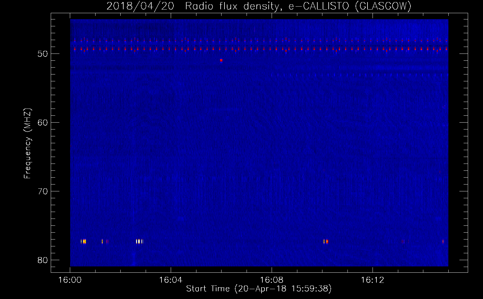Select the 16:12 time tick label

point(373,280)
